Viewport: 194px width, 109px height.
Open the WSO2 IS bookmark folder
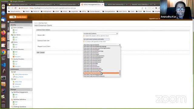click(x=35, y=12)
